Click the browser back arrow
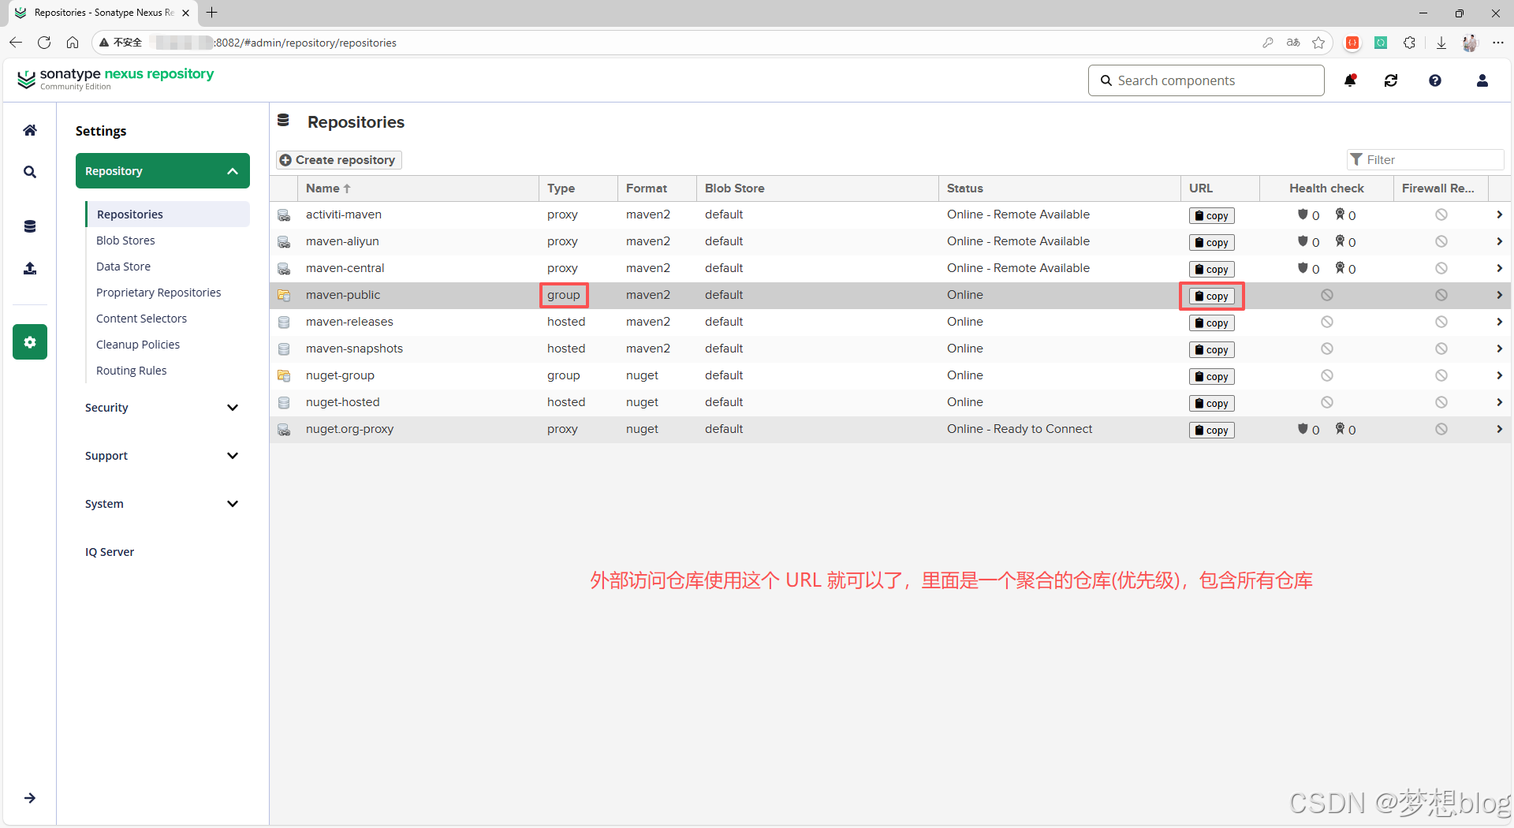Viewport: 1514px width, 828px height. [16, 43]
